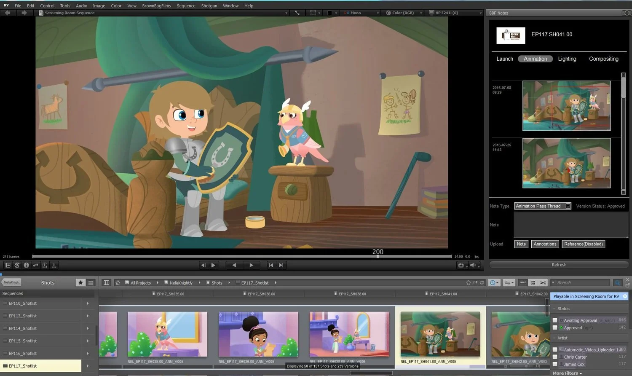632x376 pixels.
Task: Click inside the Note text field
Action: pyautogui.click(x=571, y=225)
